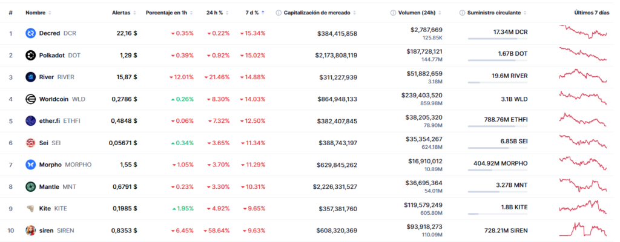The image size is (620, 242).
Task: Open the siren SIREN coin link
Action: point(54,230)
